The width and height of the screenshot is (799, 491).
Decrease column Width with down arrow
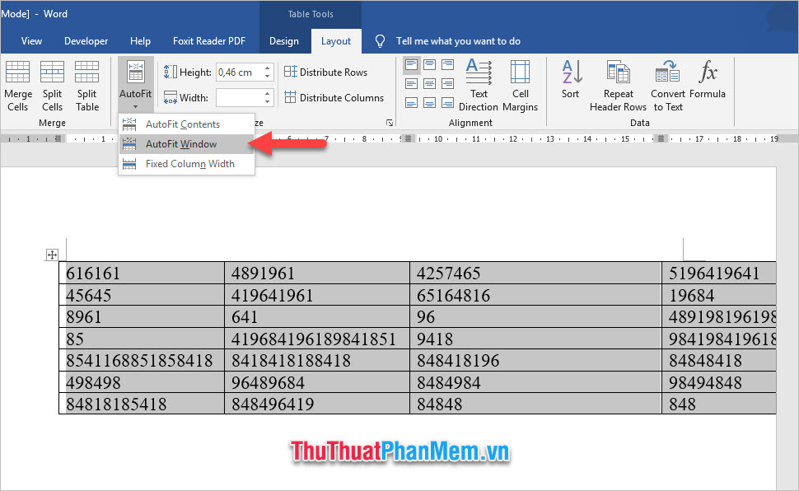268,102
